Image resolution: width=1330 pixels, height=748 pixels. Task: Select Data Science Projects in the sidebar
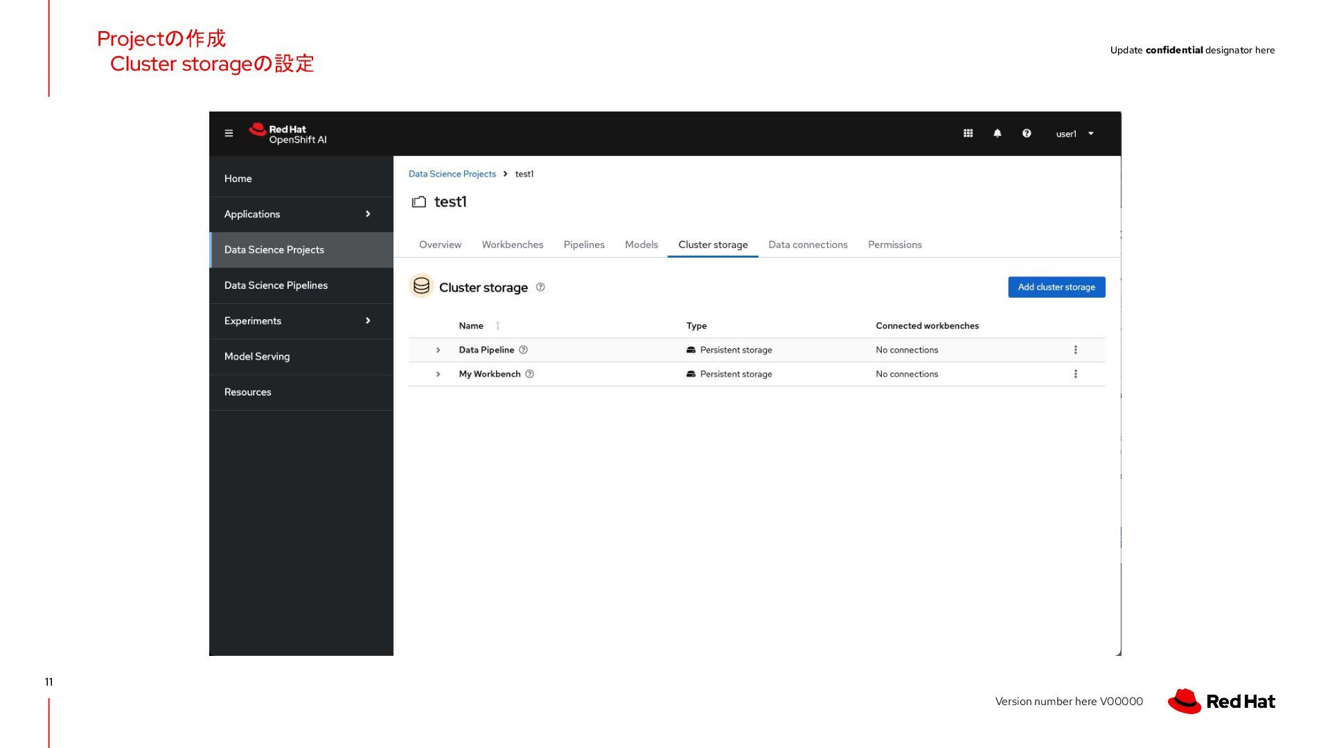point(301,249)
